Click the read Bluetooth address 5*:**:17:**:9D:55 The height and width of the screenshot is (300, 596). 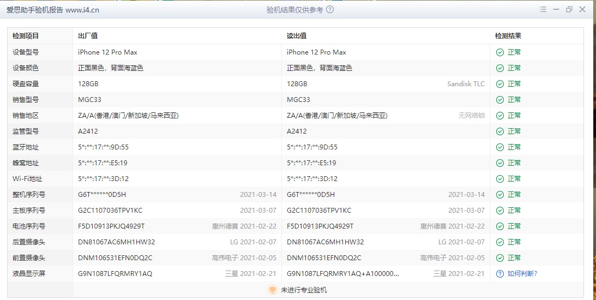[312, 147]
